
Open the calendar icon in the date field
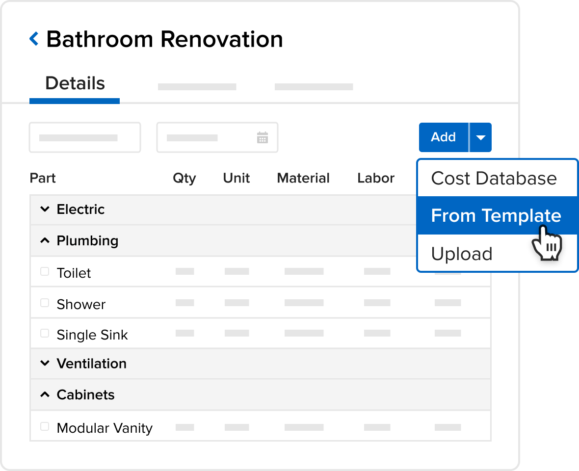coord(263,137)
